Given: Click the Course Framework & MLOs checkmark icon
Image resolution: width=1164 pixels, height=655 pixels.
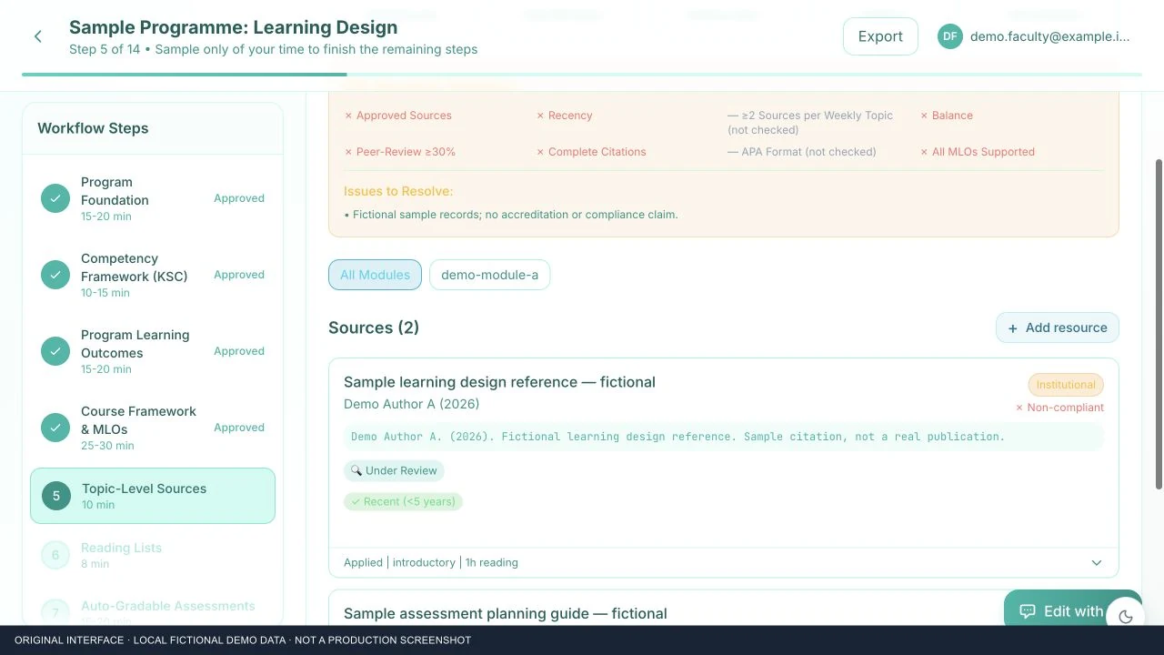Looking at the screenshot, I should [55, 428].
